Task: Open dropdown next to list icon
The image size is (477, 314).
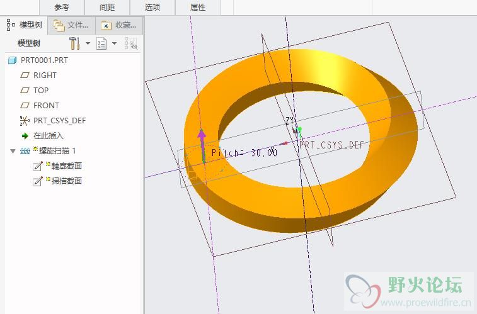Action: click(x=115, y=43)
